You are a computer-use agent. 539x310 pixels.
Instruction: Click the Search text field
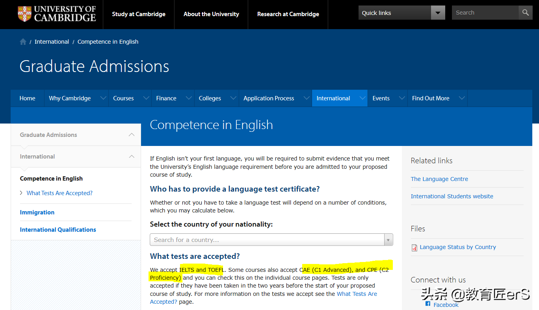[485, 13]
